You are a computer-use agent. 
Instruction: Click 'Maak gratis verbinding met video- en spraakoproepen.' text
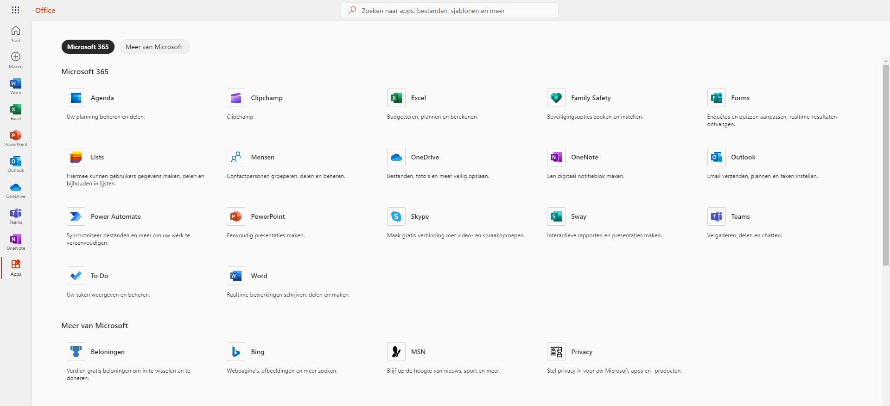click(456, 235)
